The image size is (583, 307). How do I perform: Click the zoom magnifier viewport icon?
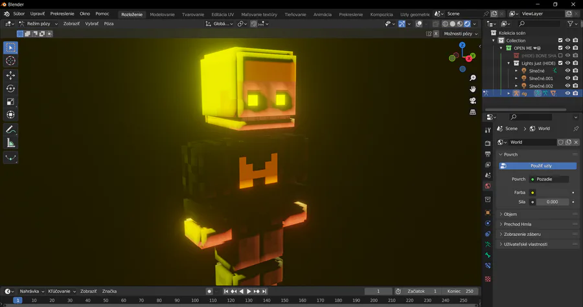(473, 78)
